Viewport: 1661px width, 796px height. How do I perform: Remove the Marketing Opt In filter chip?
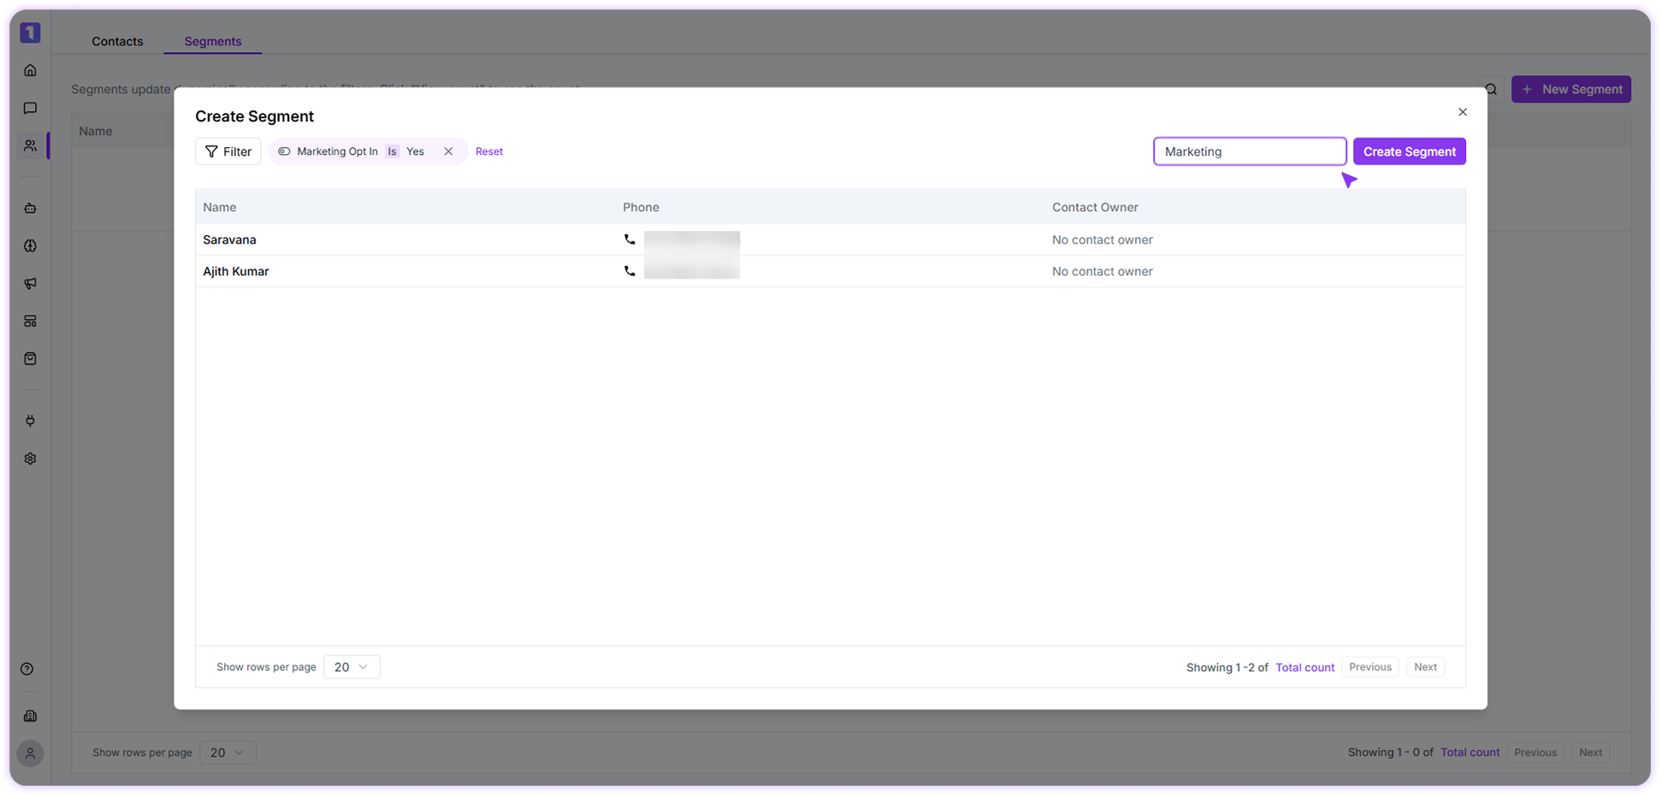click(448, 151)
